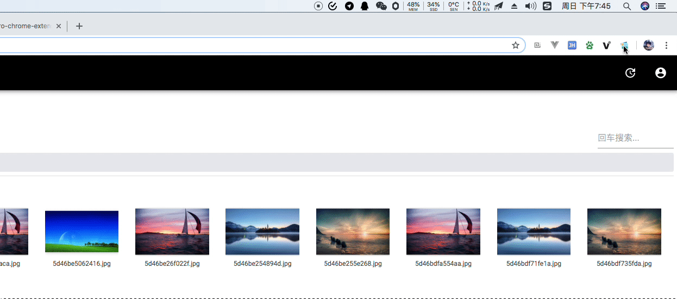Click the filename text 5d46be26f022f.jpg
This screenshot has height=299, width=677.
172,264
